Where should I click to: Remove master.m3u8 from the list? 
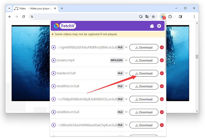click(162, 73)
